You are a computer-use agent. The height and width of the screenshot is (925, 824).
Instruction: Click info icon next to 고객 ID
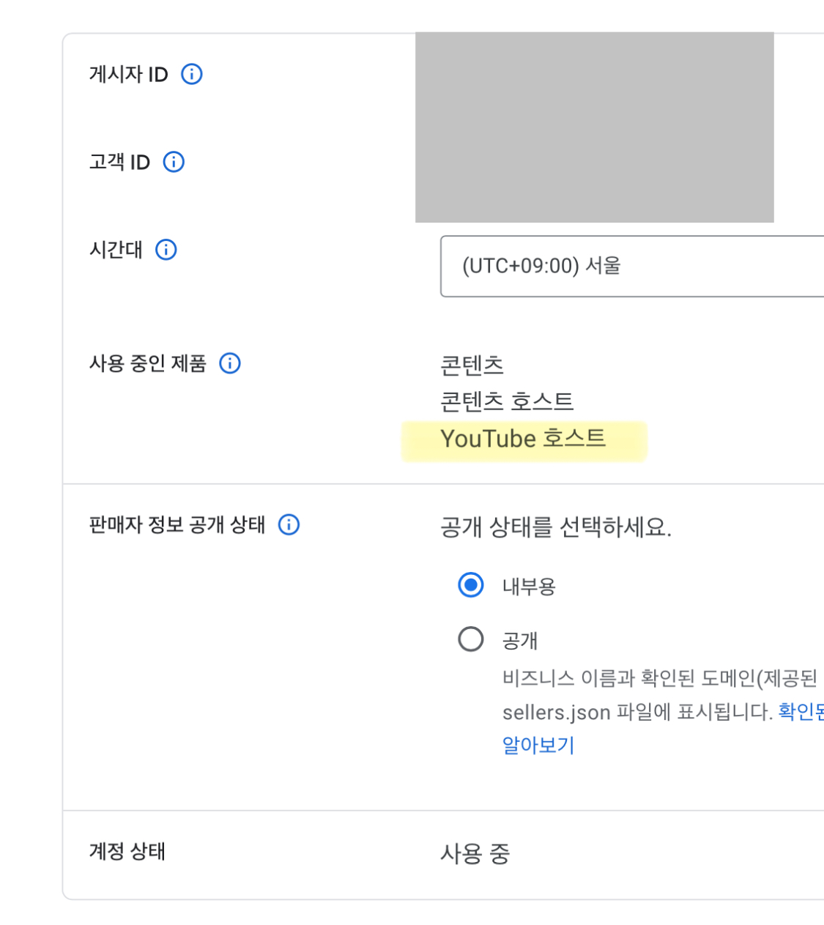pos(174,162)
